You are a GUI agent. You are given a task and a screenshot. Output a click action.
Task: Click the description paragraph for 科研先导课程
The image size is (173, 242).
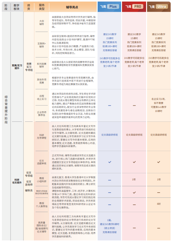coord(74,136)
